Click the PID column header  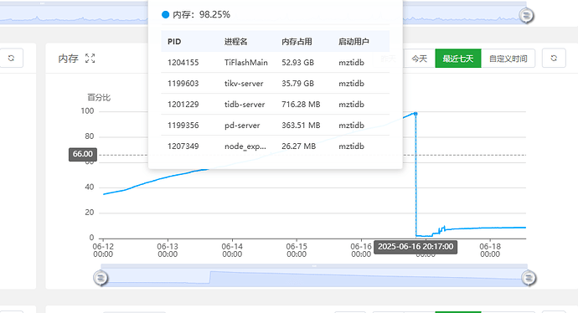[174, 42]
